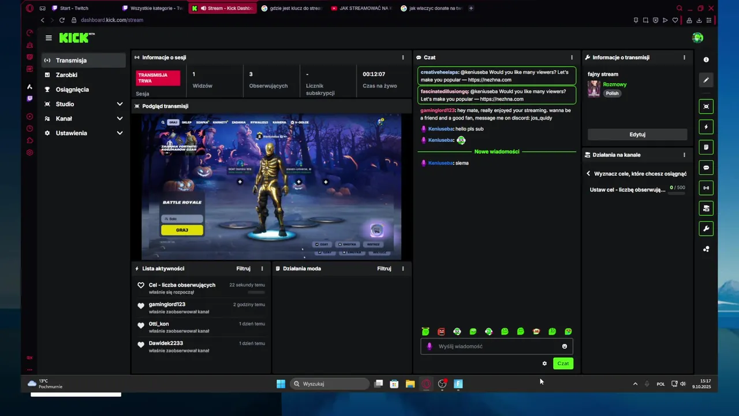Click the TRANSMISJA TRWA status badge

pyautogui.click(x=158, y=78)
